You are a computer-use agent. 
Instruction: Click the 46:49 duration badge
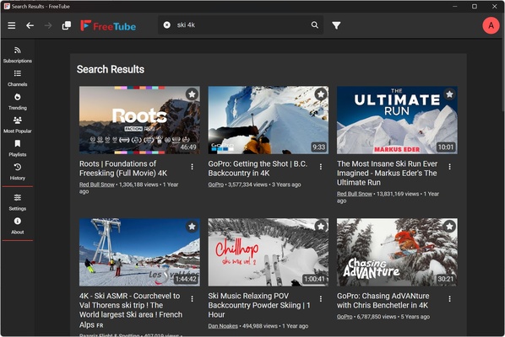point(188,147)
